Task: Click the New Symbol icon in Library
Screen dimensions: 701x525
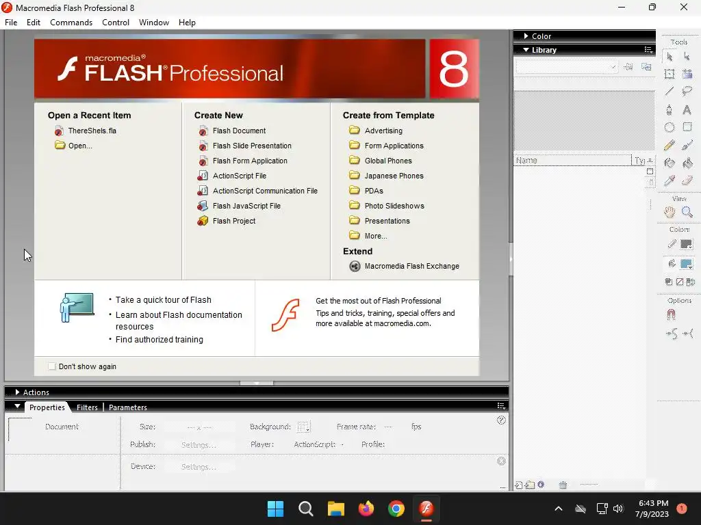Action: pyautogui.click(x=519, y=485)
